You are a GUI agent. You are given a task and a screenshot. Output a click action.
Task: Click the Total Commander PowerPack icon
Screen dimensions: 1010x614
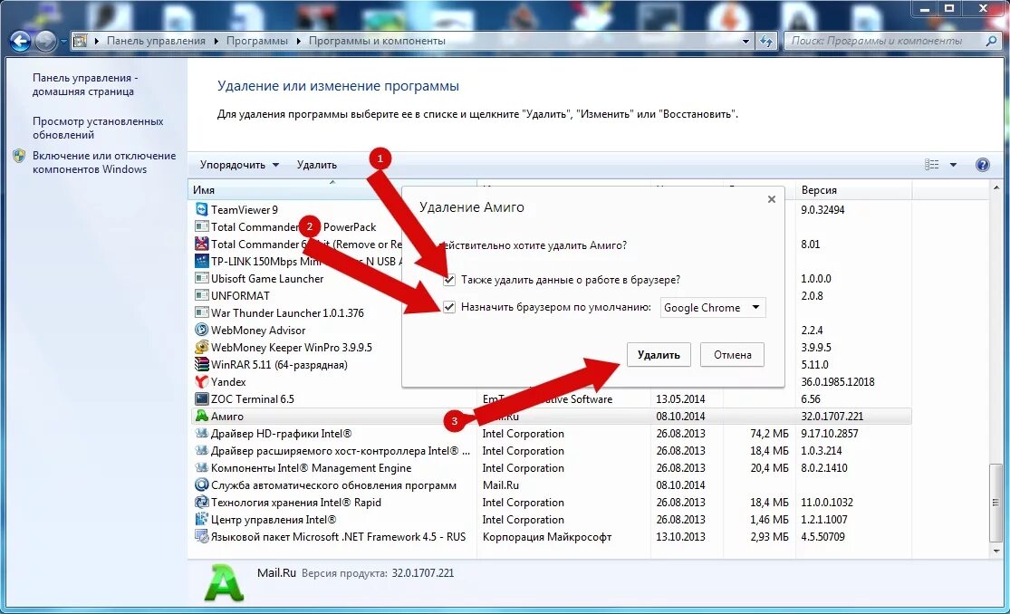202,226
